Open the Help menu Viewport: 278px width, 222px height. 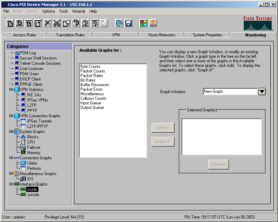click(x=93, y=11)
